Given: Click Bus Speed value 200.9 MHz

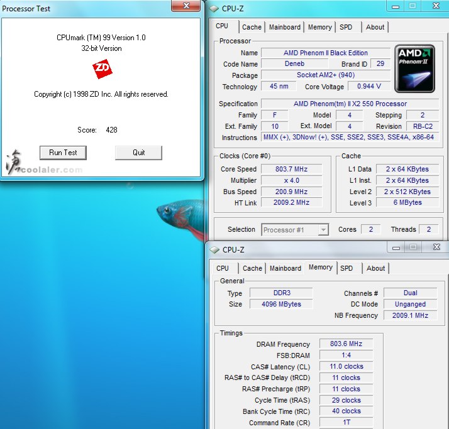Looking at the screenshot, I should pos(292,192).
